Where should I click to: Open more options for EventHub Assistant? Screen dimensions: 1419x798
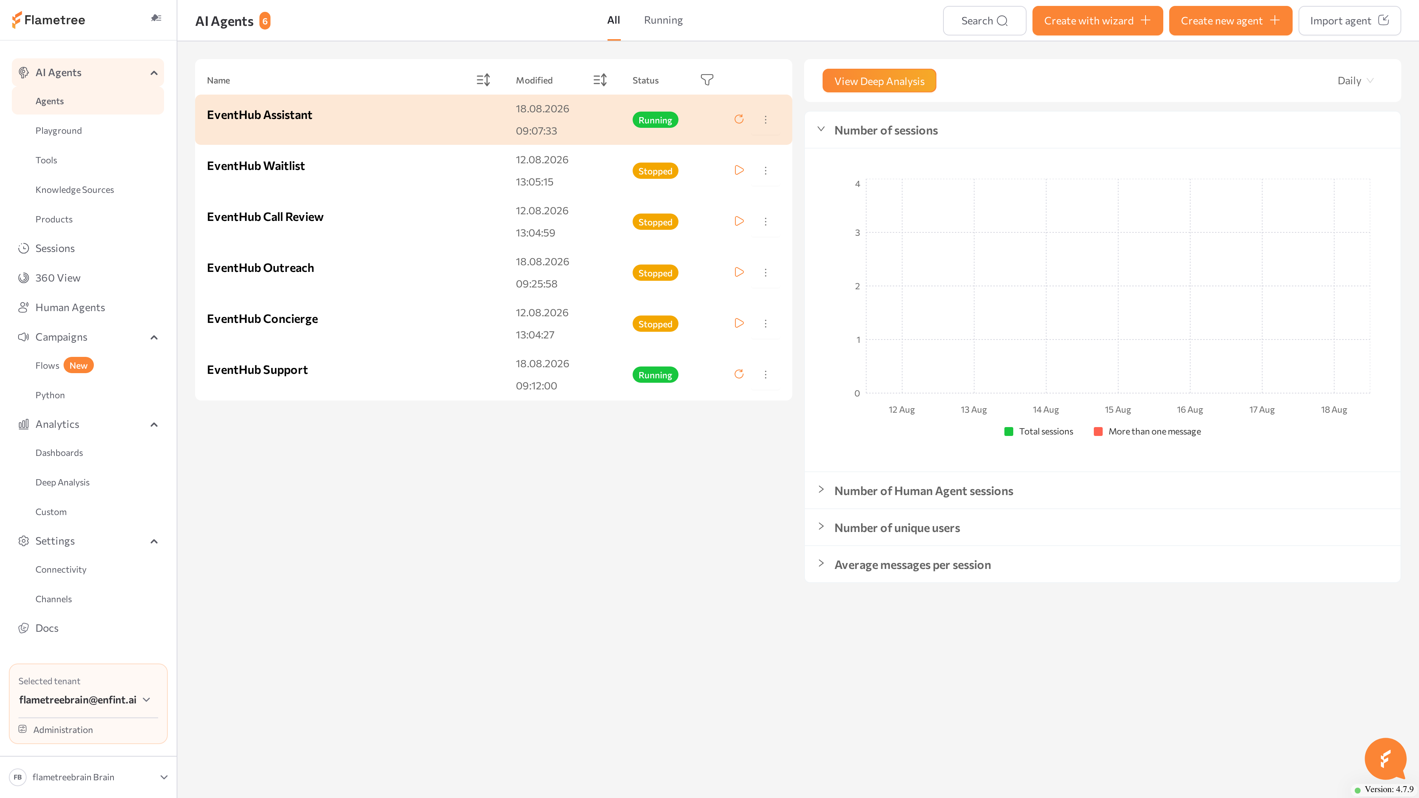click(765, 119)
